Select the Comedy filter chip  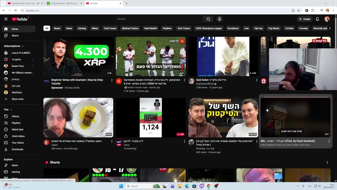(304, 28)
